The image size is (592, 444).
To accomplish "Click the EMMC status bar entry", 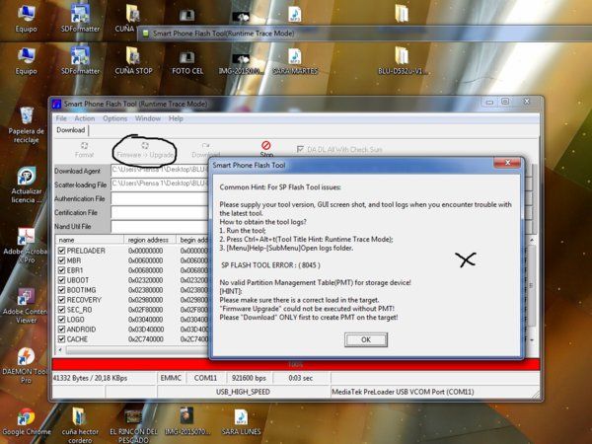I will coord(171,378).
